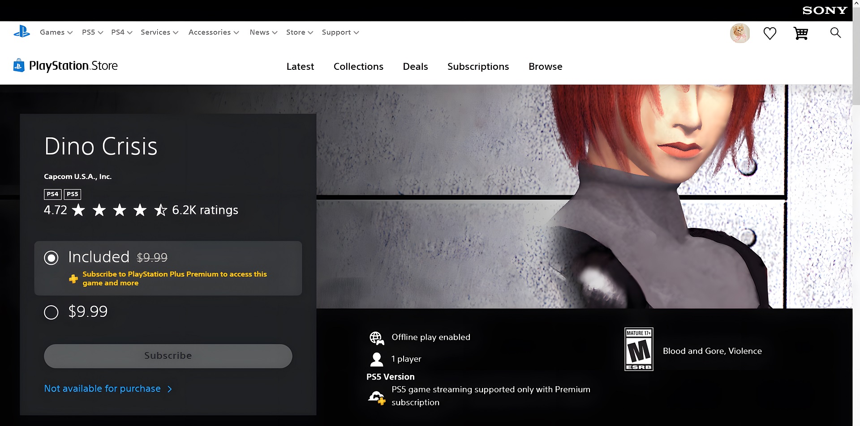The height and width of the screenshot is (426, 860).
Task: Open the user profile avatar
Action: (740, 33)
